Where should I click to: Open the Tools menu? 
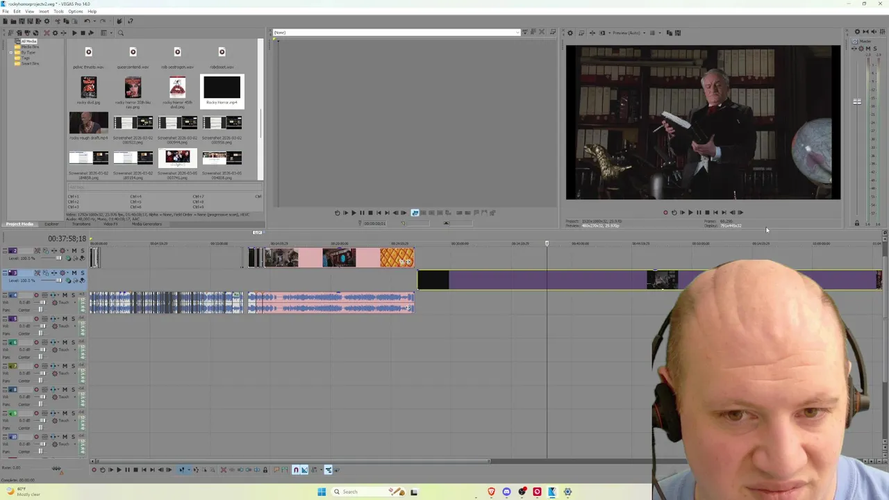point(58,11)
